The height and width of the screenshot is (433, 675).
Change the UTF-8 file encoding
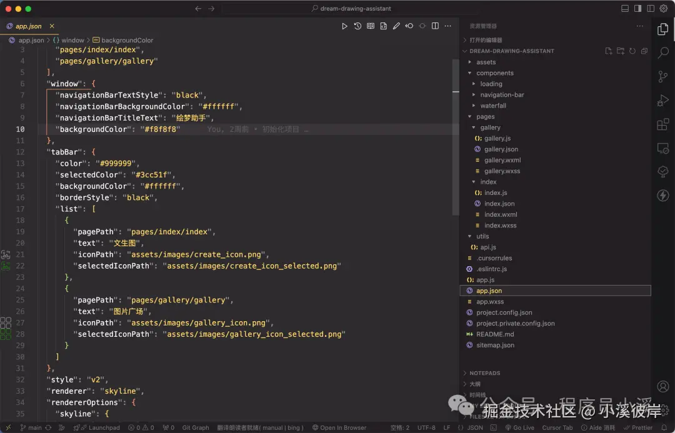(x=426, y=427)
